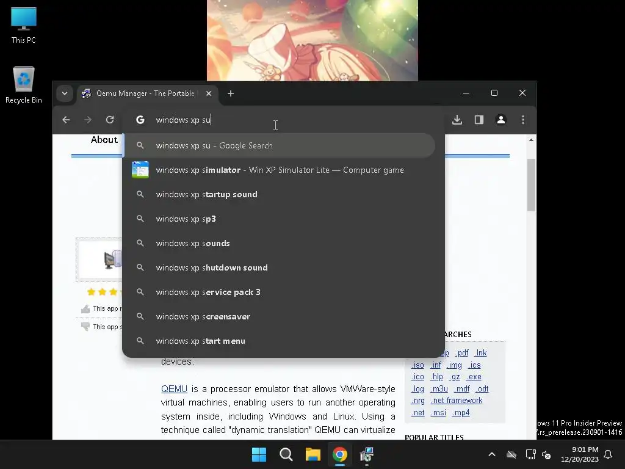Open the .img extension link
The image size is (625, 469).
[x=454, y=365]
